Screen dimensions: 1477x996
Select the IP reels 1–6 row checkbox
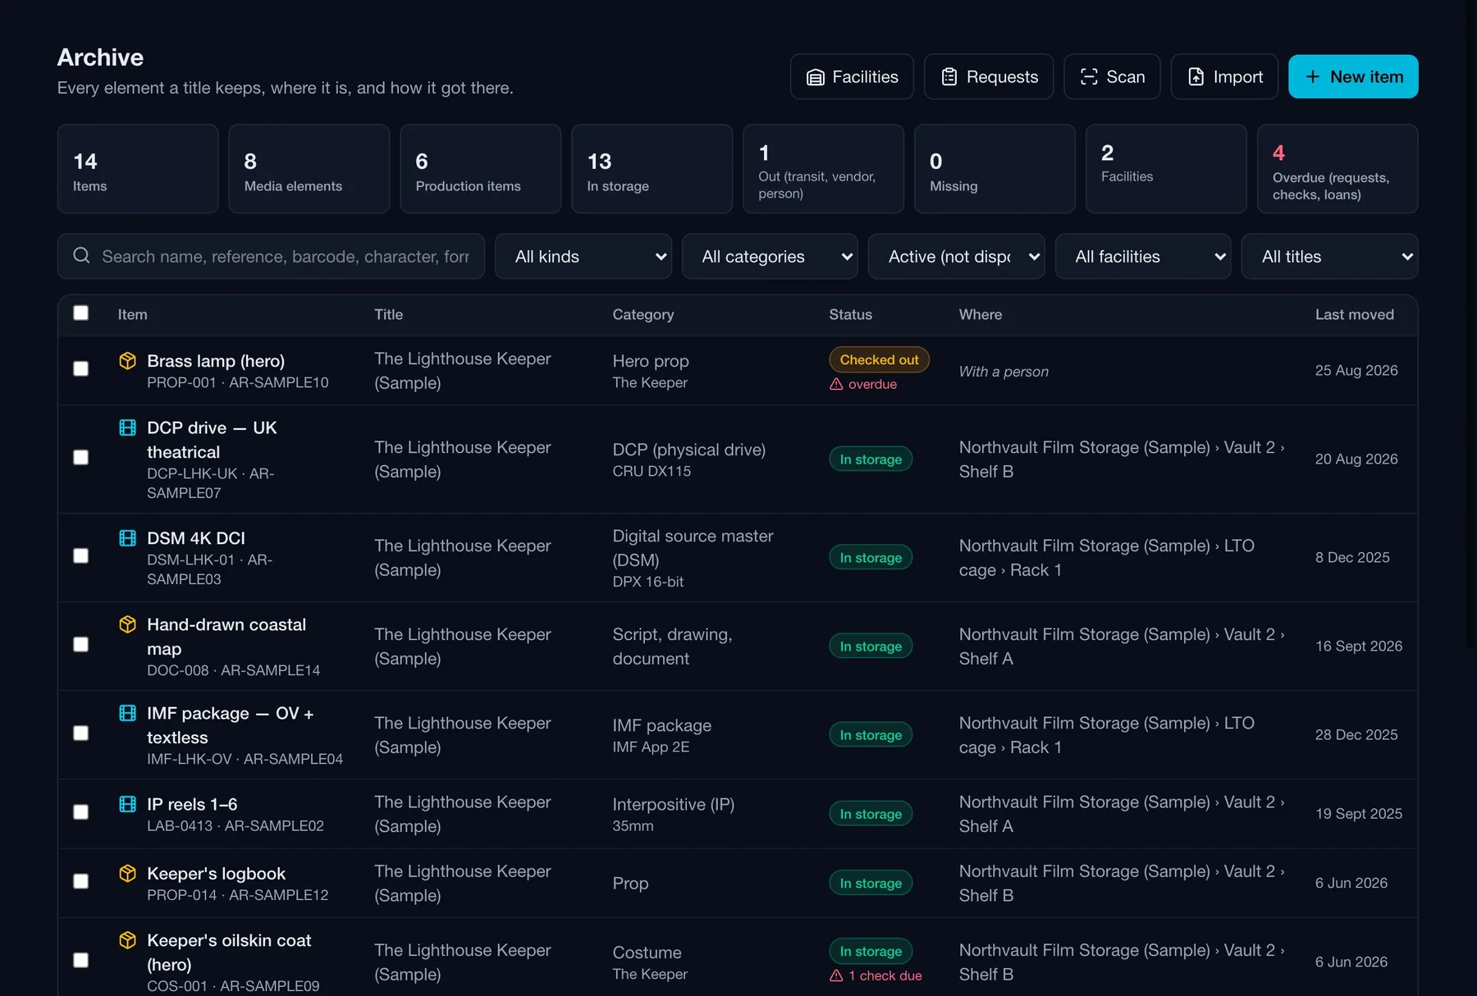pyautogui.click(x=80, y=812)
